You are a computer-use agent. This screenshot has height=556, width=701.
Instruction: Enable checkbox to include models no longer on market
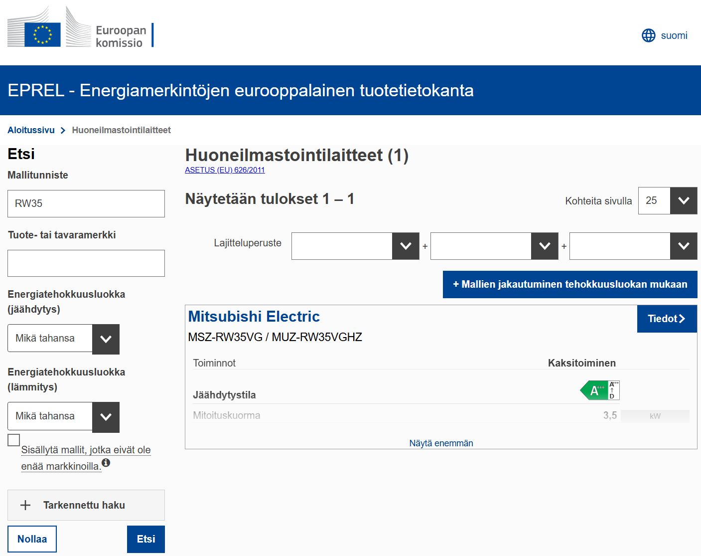point(14,440)
